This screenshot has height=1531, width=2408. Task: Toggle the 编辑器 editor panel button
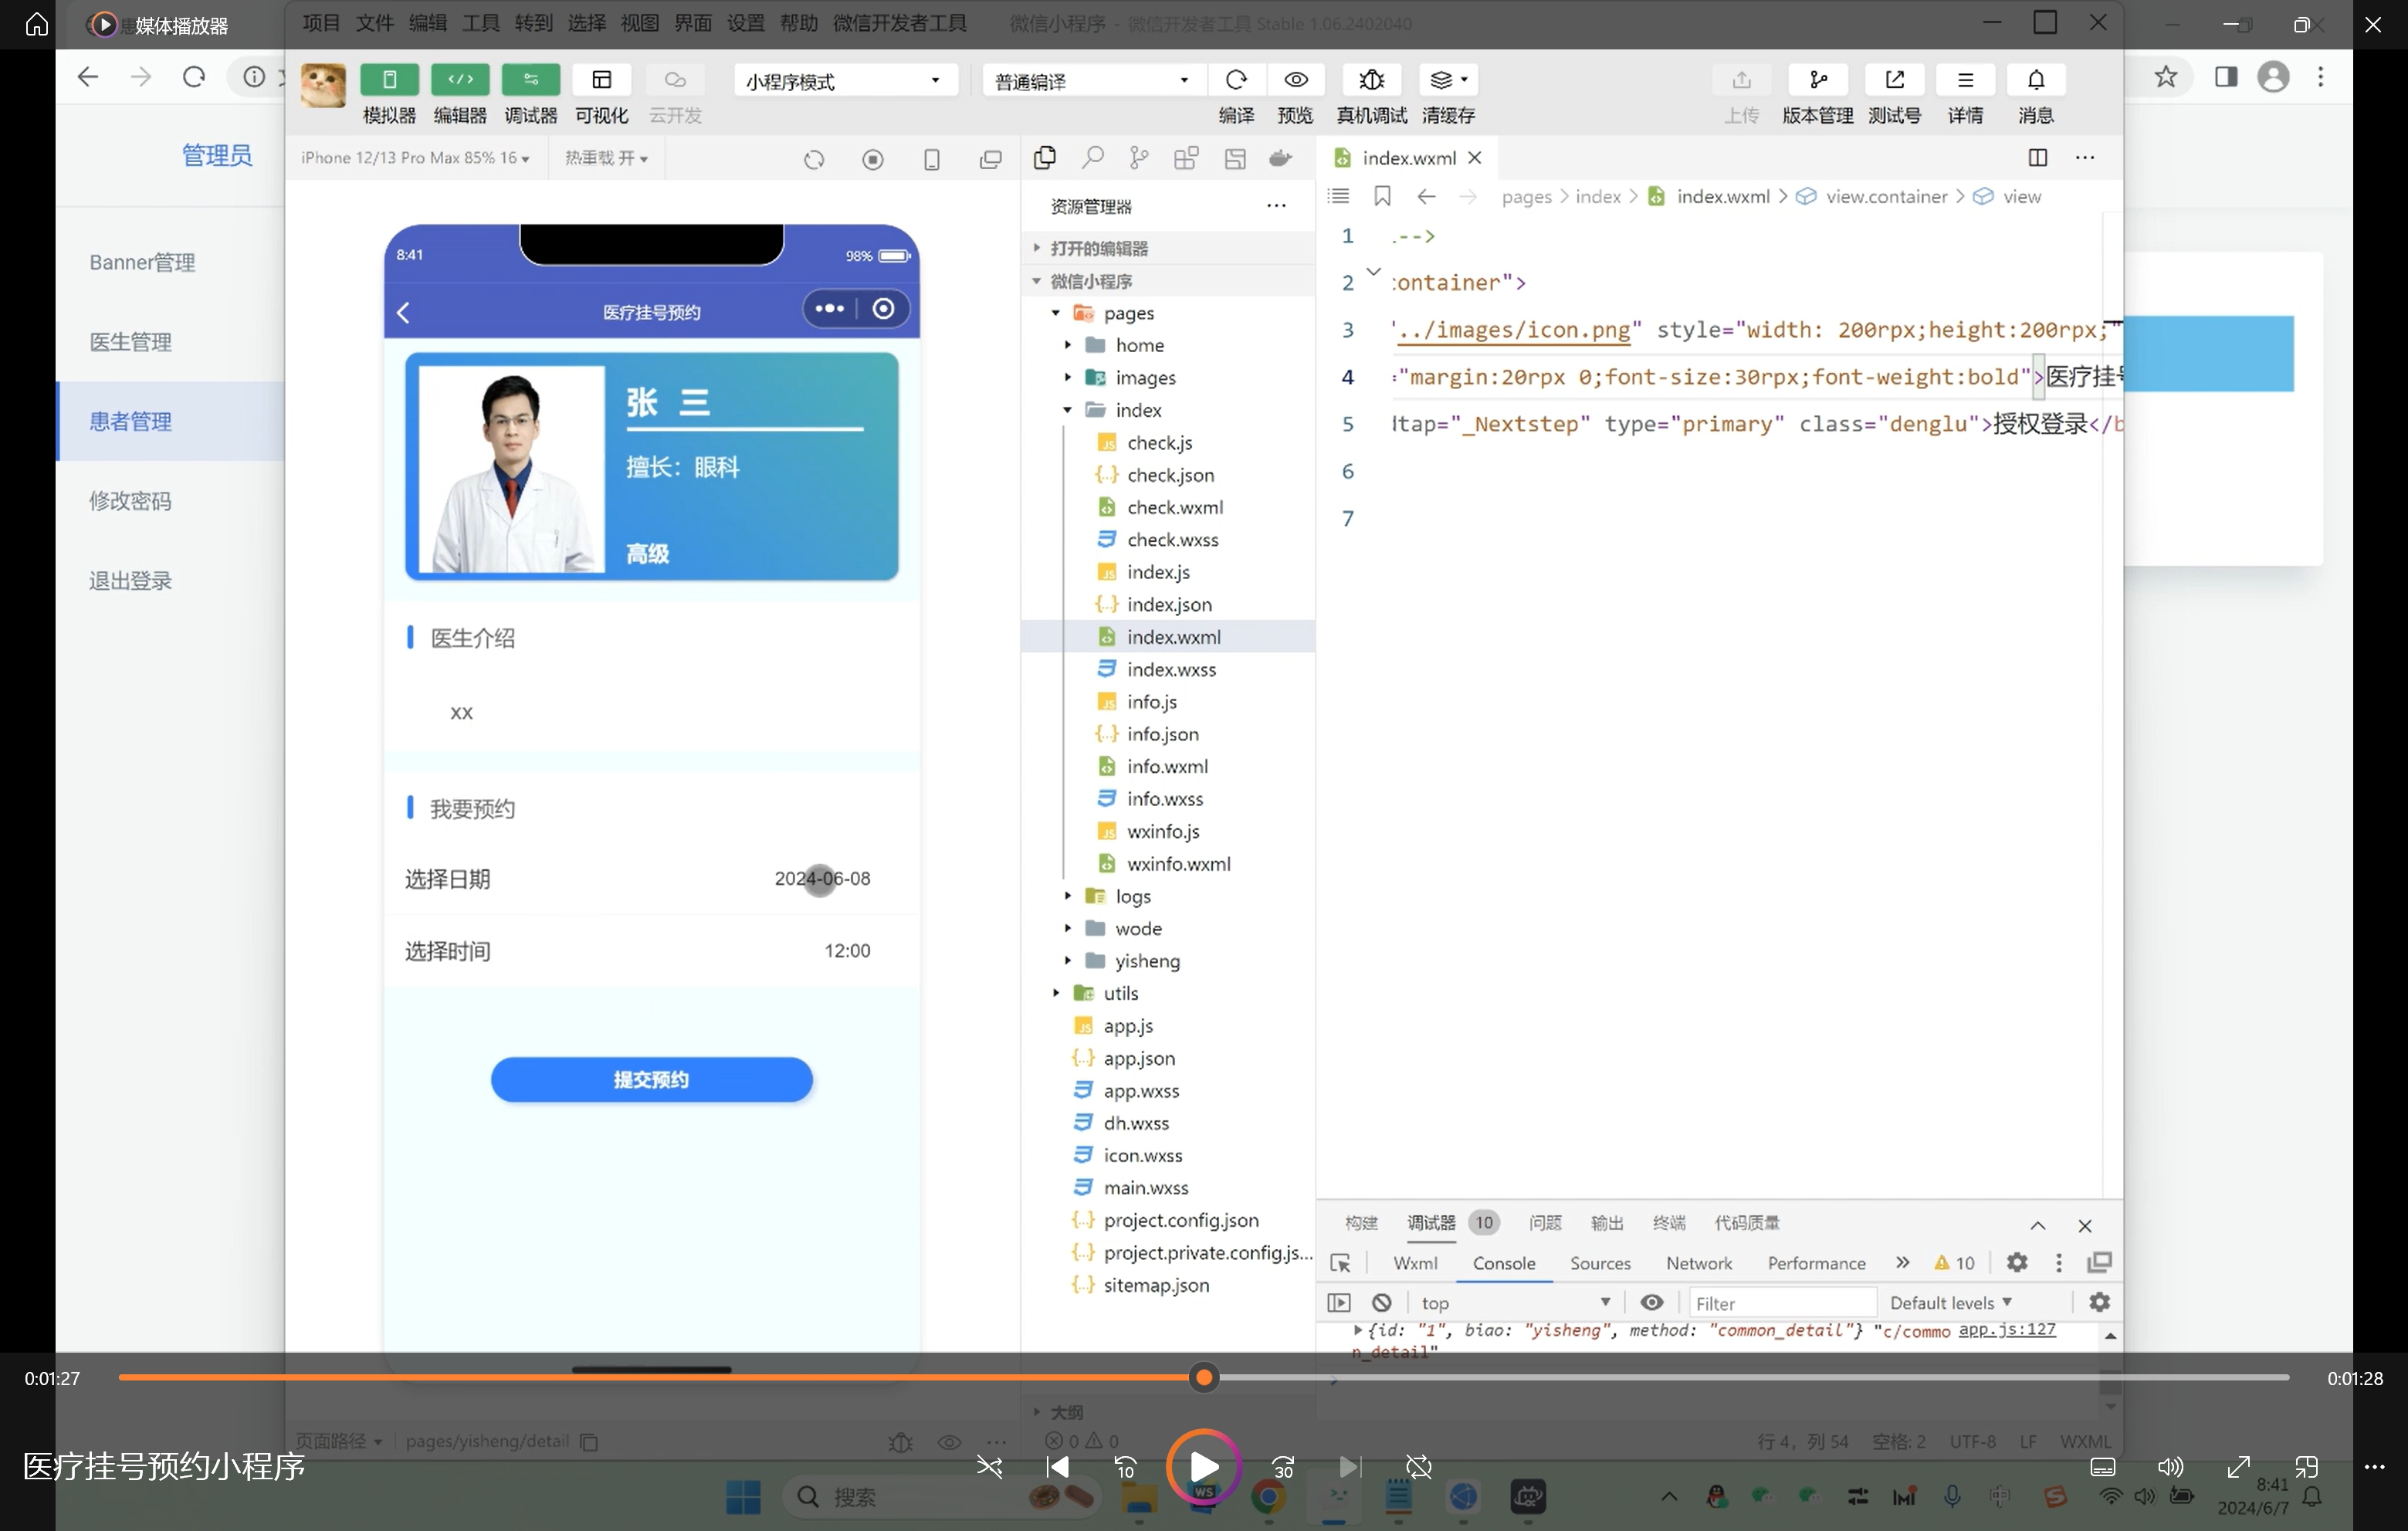[460, 80]
